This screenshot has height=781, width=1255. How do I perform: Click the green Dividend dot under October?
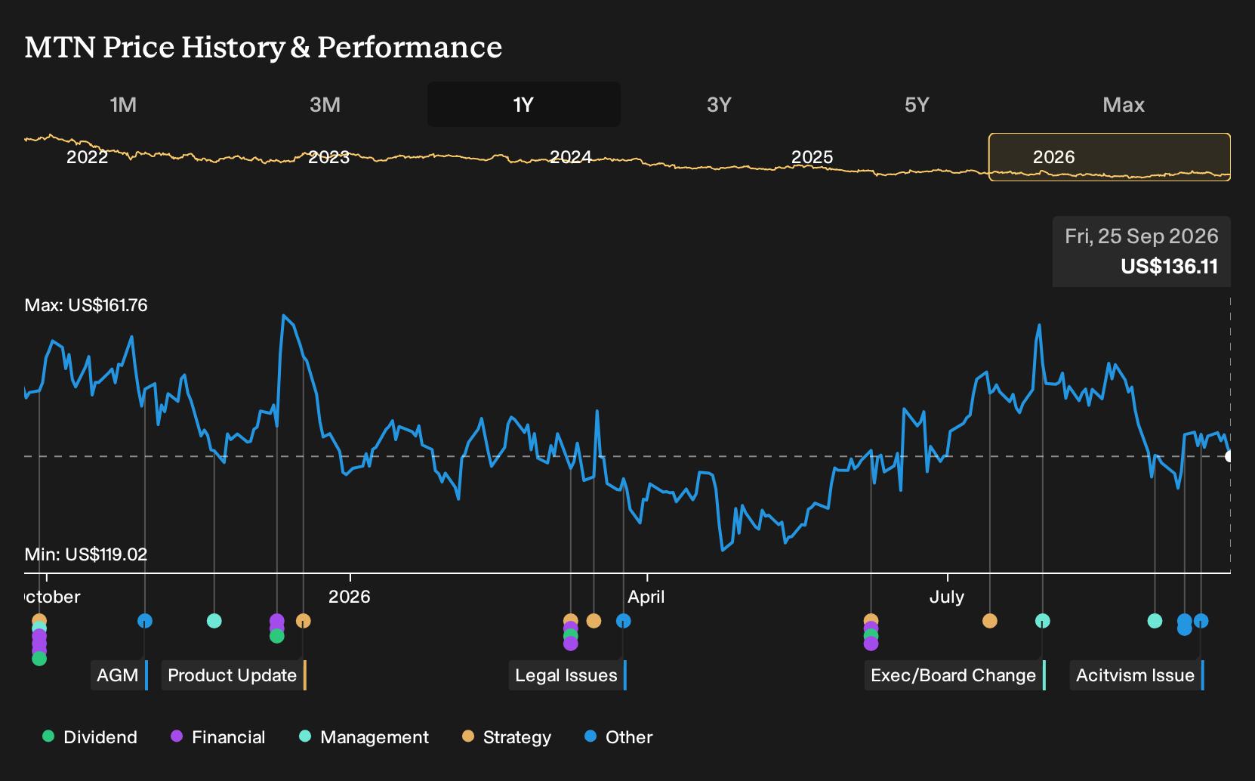point(39,659)
